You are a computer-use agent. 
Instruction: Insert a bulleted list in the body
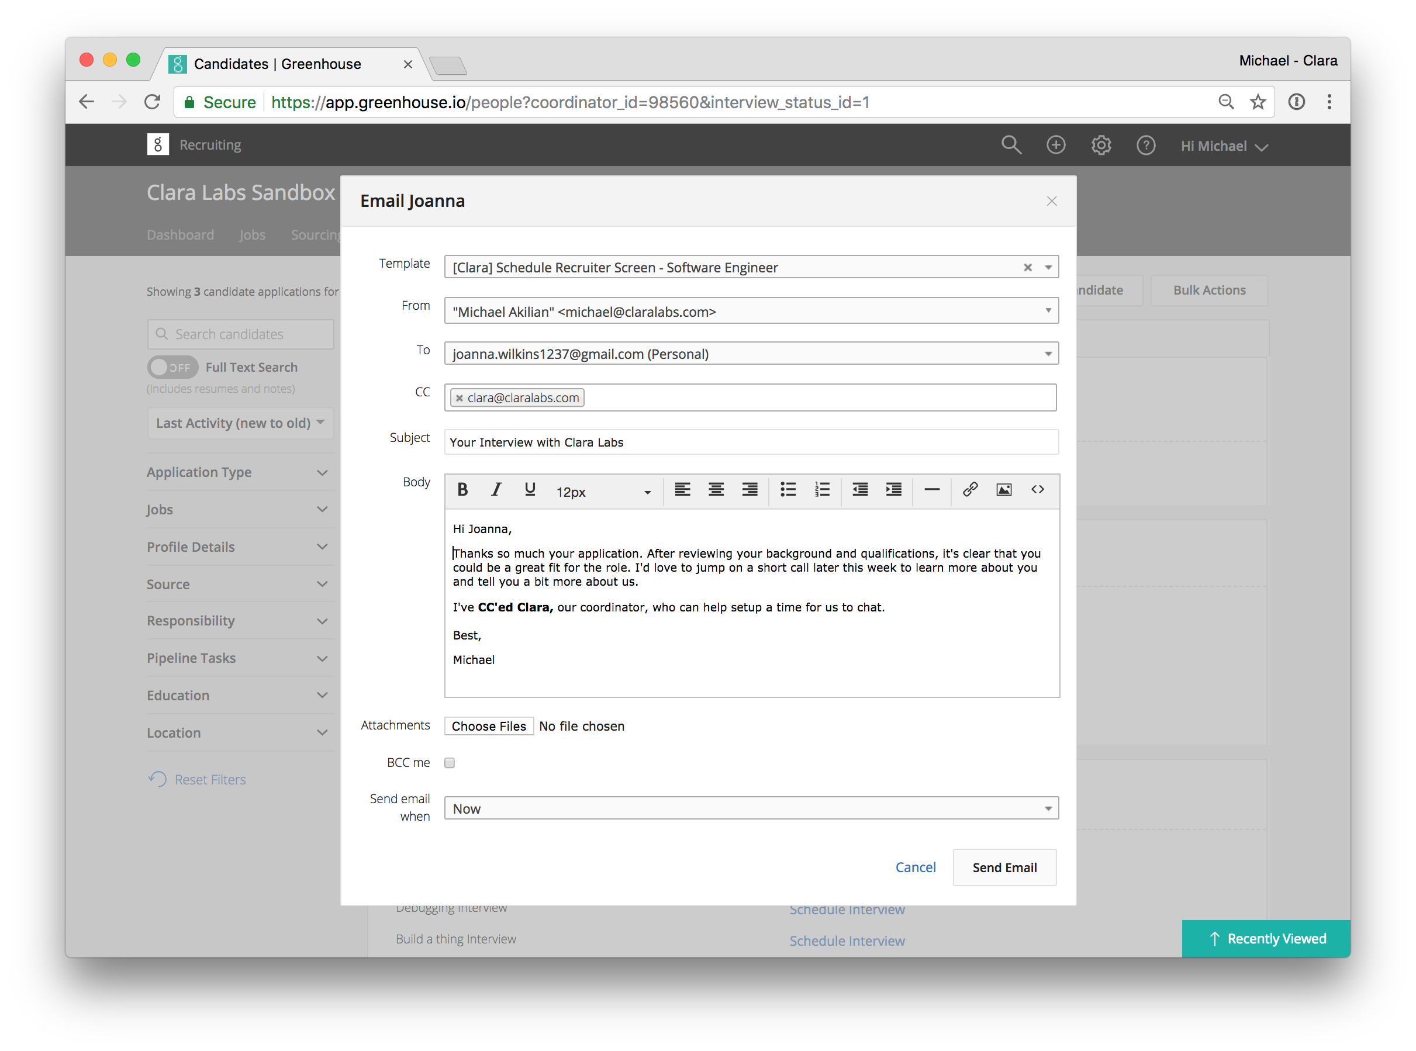coord(788,489)
